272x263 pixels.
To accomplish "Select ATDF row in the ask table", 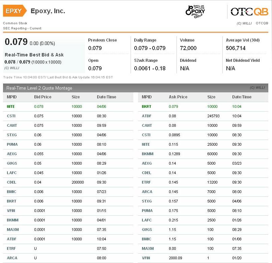I will 146,116.
